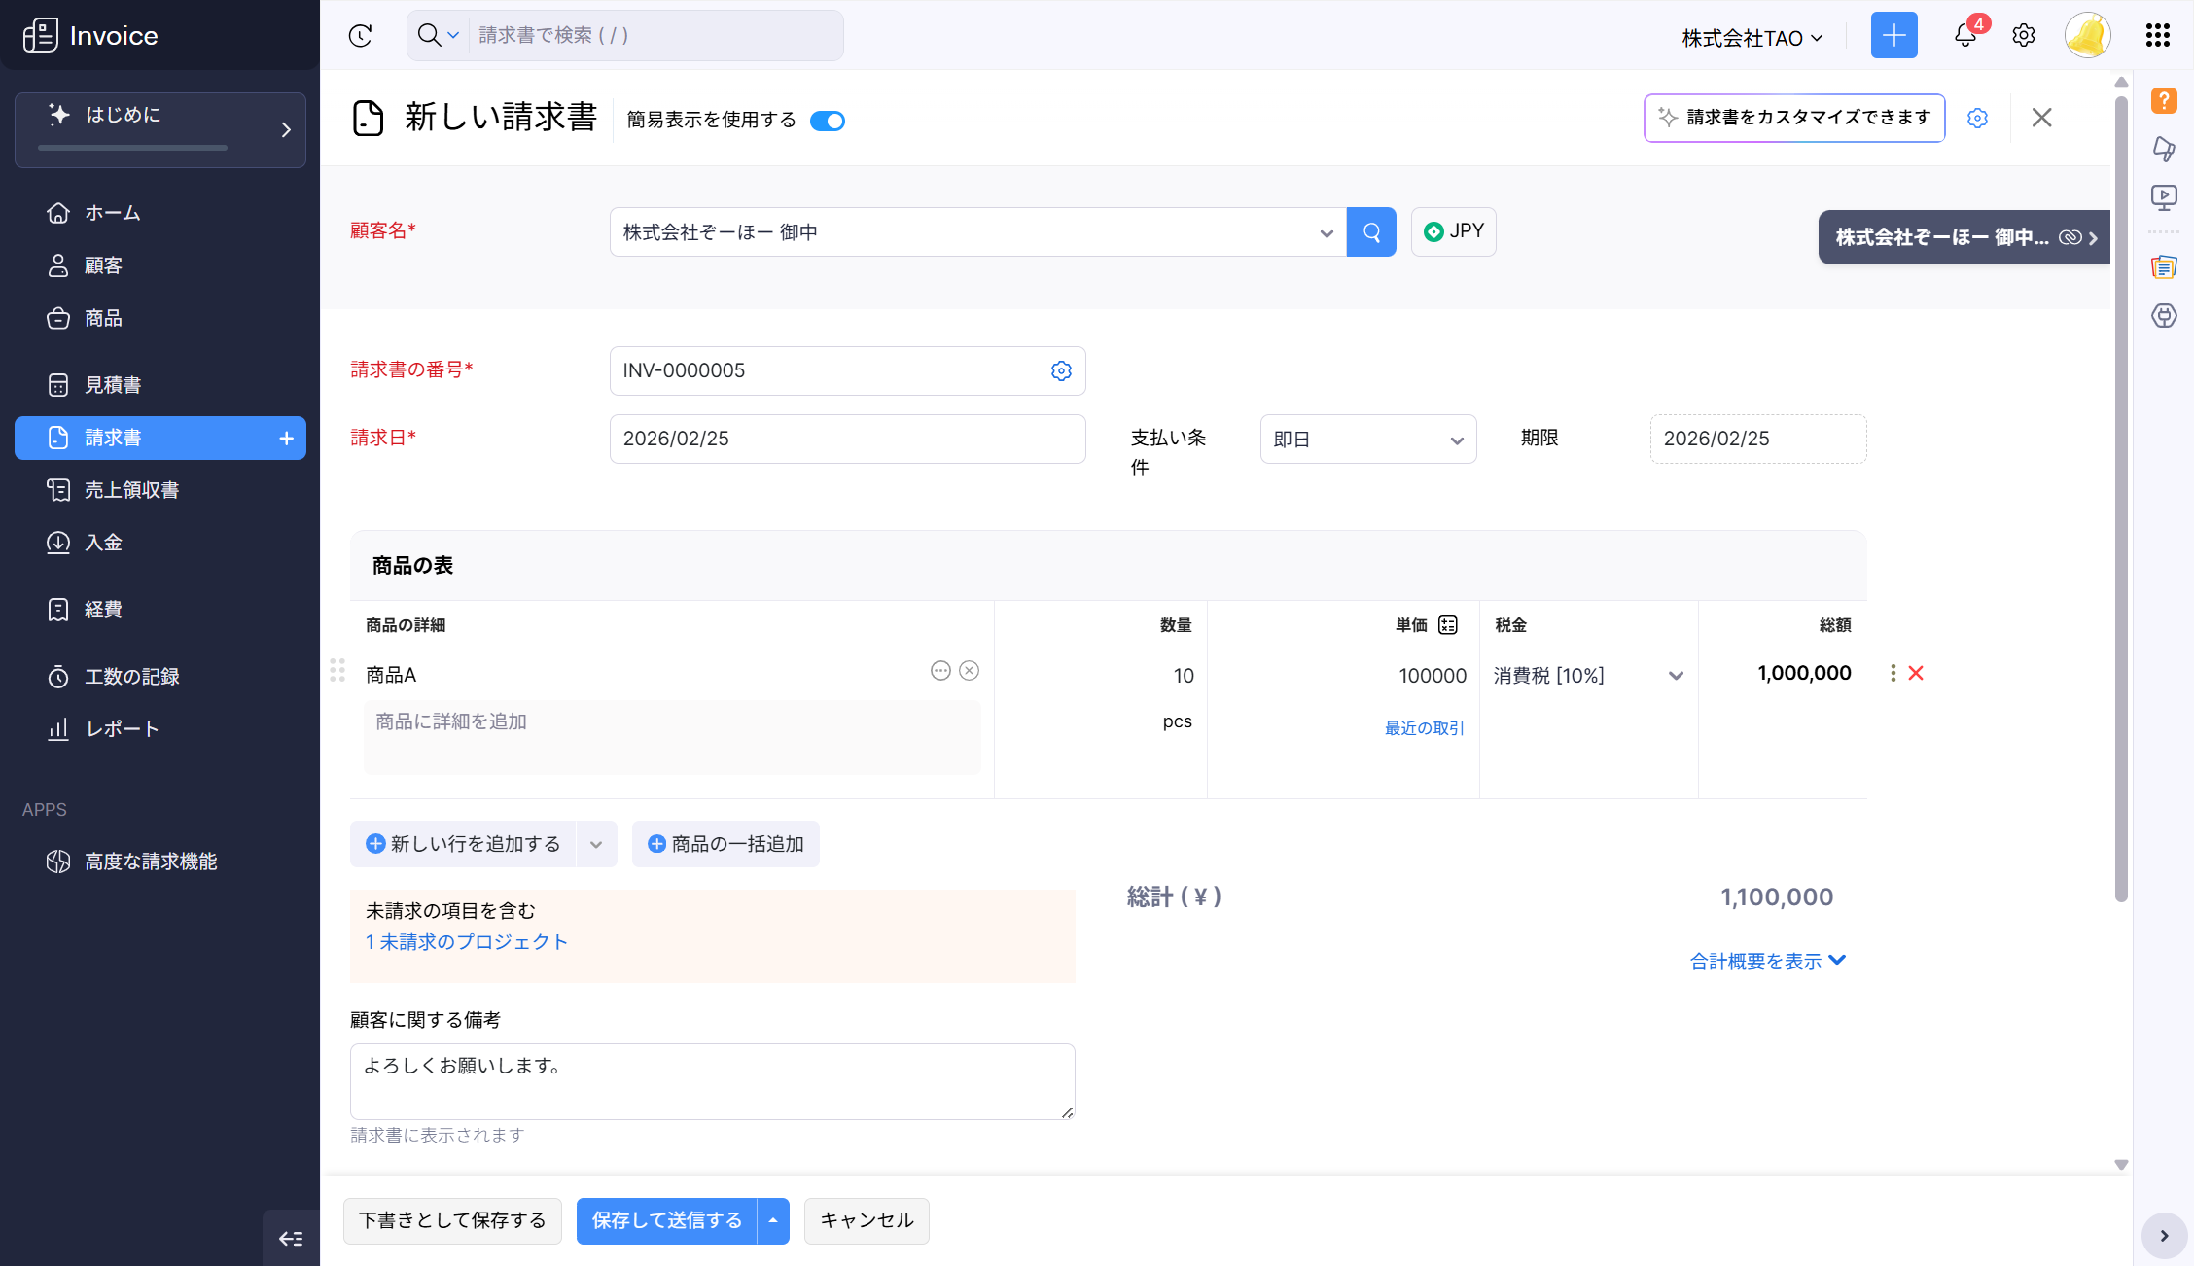This screenshot has width=2194, height=1266.
Task: Open 見積書 in the sidebar
Action: [113, 385]
